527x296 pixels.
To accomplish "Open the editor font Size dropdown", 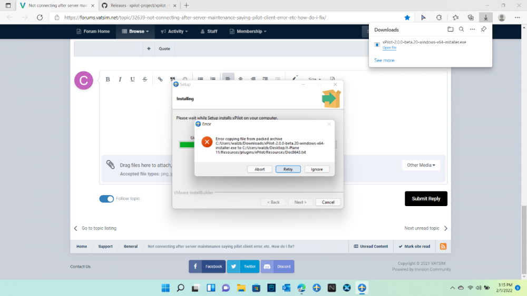I will coord(315,79).
